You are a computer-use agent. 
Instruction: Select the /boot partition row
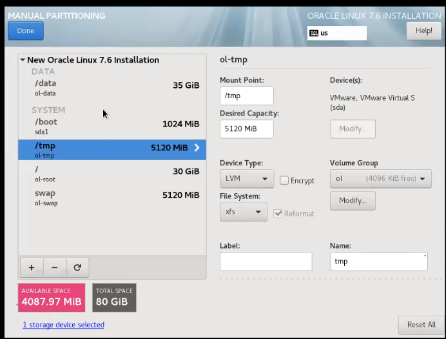[x=112, y=127]
